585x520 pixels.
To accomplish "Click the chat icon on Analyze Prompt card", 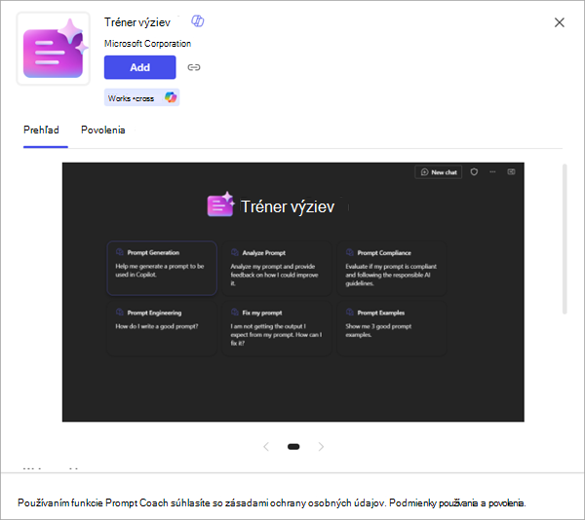I will click(x=235, y=252).
